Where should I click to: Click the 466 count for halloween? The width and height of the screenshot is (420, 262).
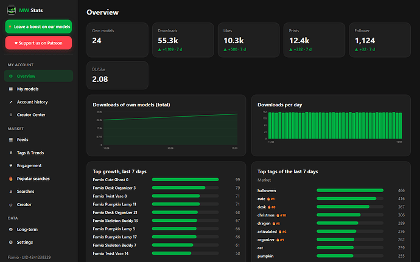pos(401,190)
